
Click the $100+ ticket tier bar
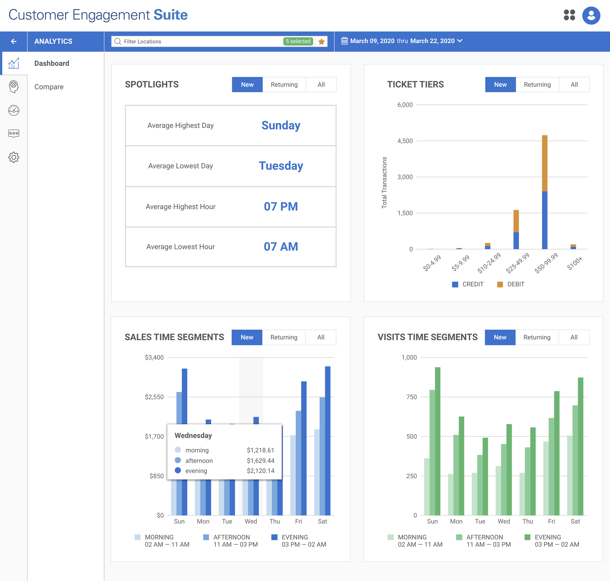pos(573,247)
